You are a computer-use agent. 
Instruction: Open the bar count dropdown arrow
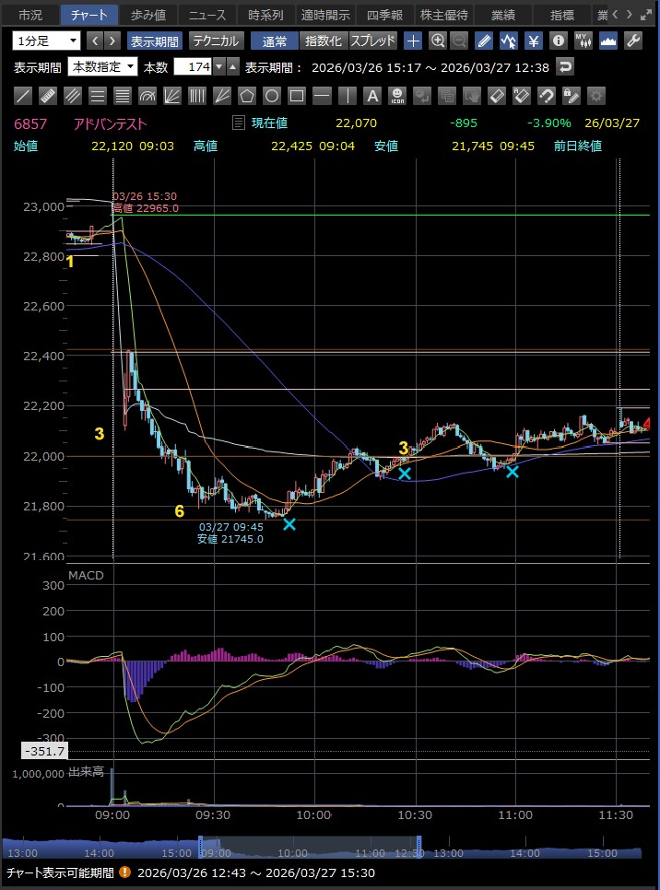pos(218,66)
